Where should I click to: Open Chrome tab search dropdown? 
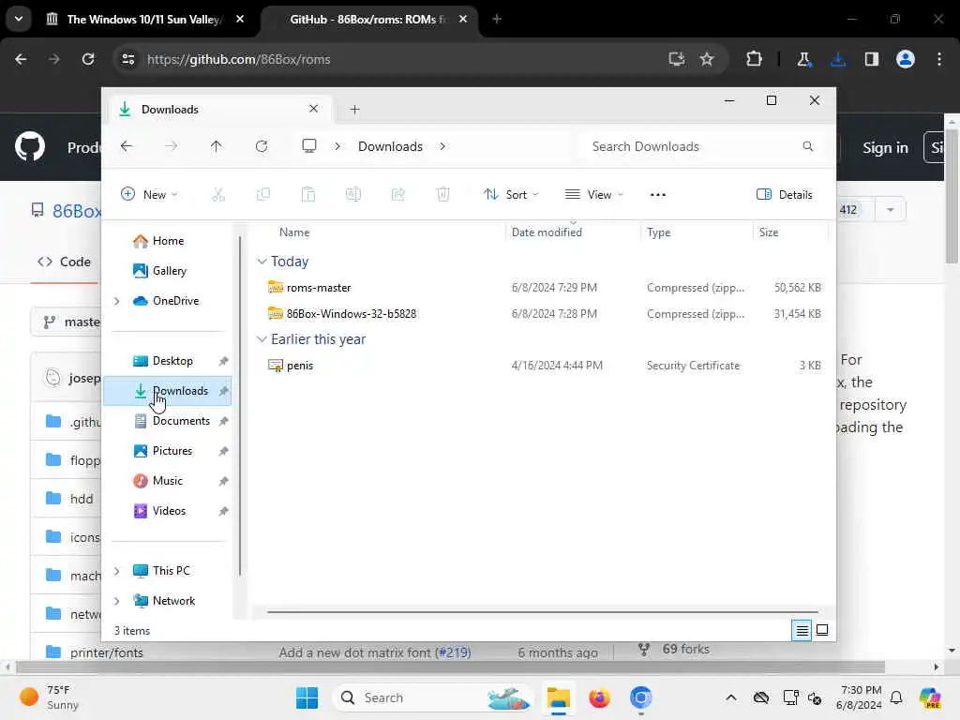[19, 19]
